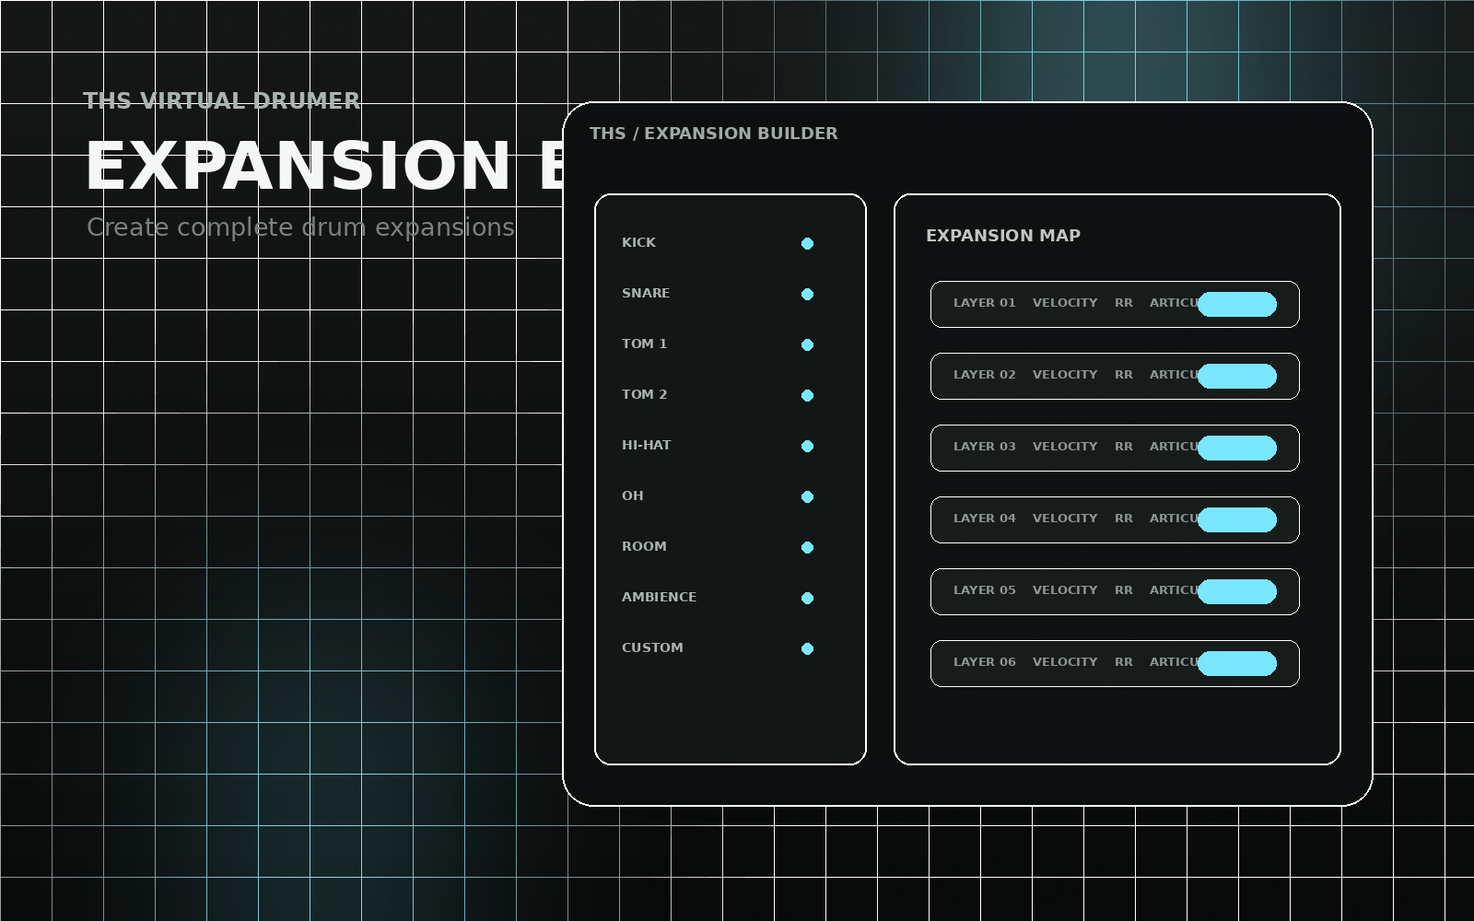Click the CUSTOM channel dot

tap(807, 649)
